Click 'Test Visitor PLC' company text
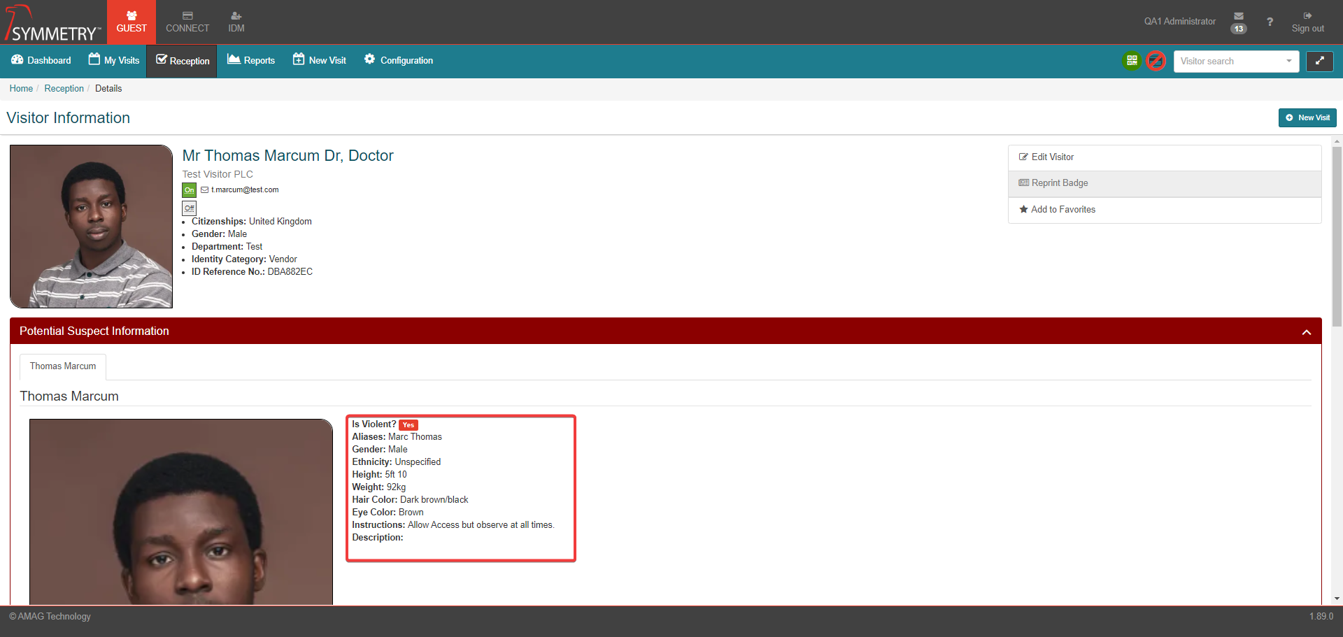This screenshot has width=1343, height=637. pos(218,174)
